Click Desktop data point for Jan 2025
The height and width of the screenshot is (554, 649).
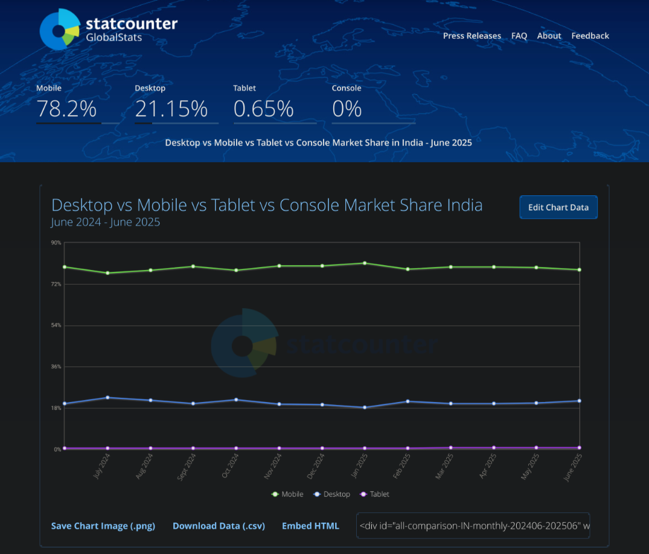365,408
